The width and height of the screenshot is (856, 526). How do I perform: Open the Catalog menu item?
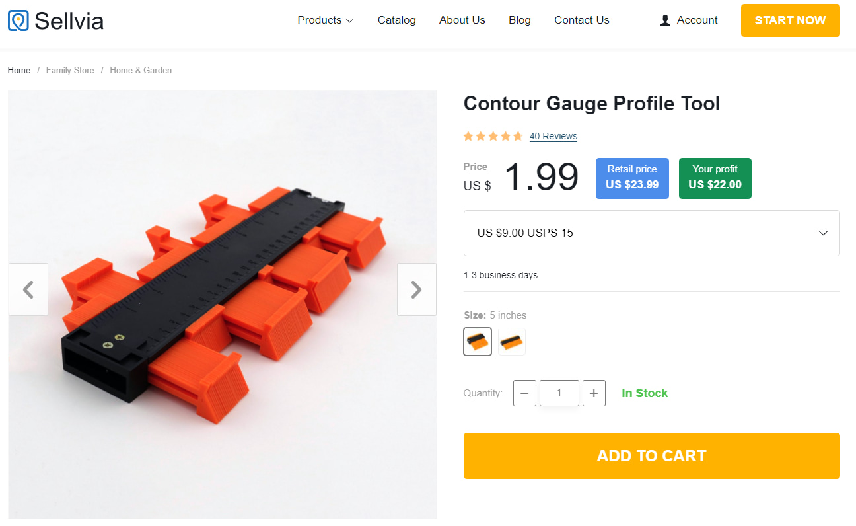click(x=396, y=20)
